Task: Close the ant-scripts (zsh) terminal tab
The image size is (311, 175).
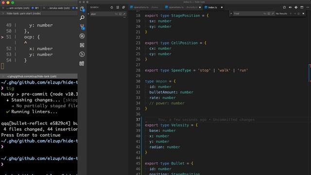Action: (3, 8)
